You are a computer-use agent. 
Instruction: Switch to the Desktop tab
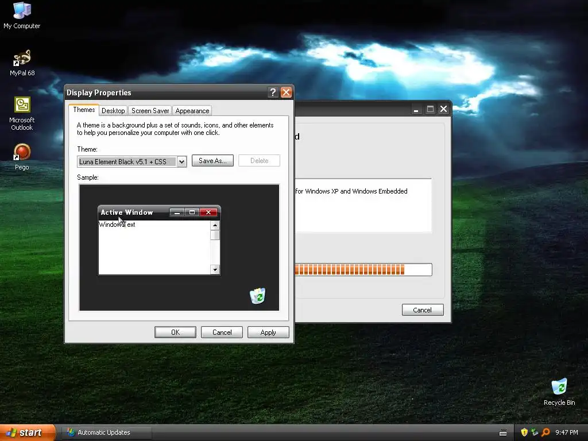click(x=113, y=111)
